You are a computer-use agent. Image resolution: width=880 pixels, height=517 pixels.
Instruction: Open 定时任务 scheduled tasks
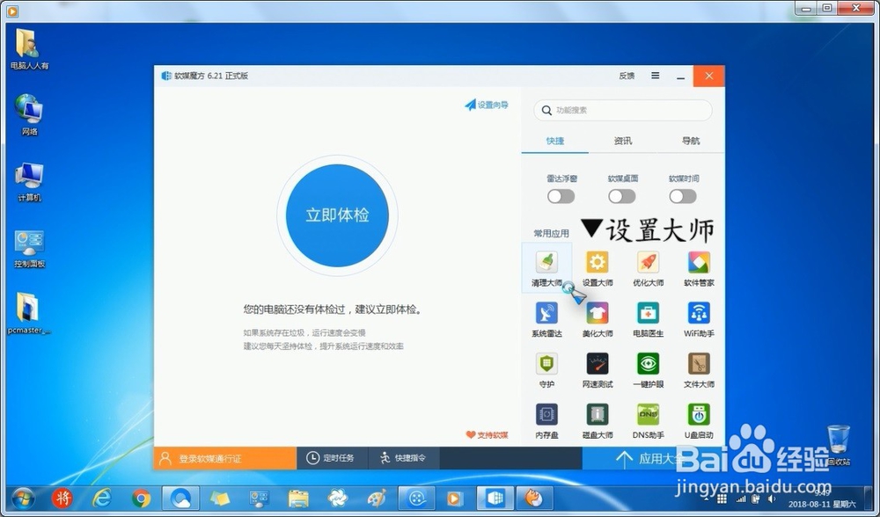332,458
